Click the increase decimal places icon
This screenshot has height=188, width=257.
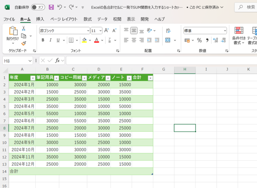coord(216,40)
